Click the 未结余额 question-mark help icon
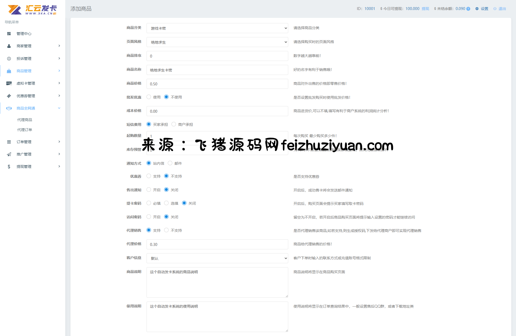Screen dimensions: 516x336 (468, 9)
